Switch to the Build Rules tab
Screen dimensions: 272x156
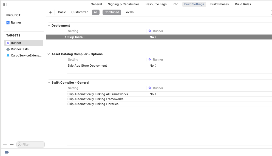tap(243, 4)
